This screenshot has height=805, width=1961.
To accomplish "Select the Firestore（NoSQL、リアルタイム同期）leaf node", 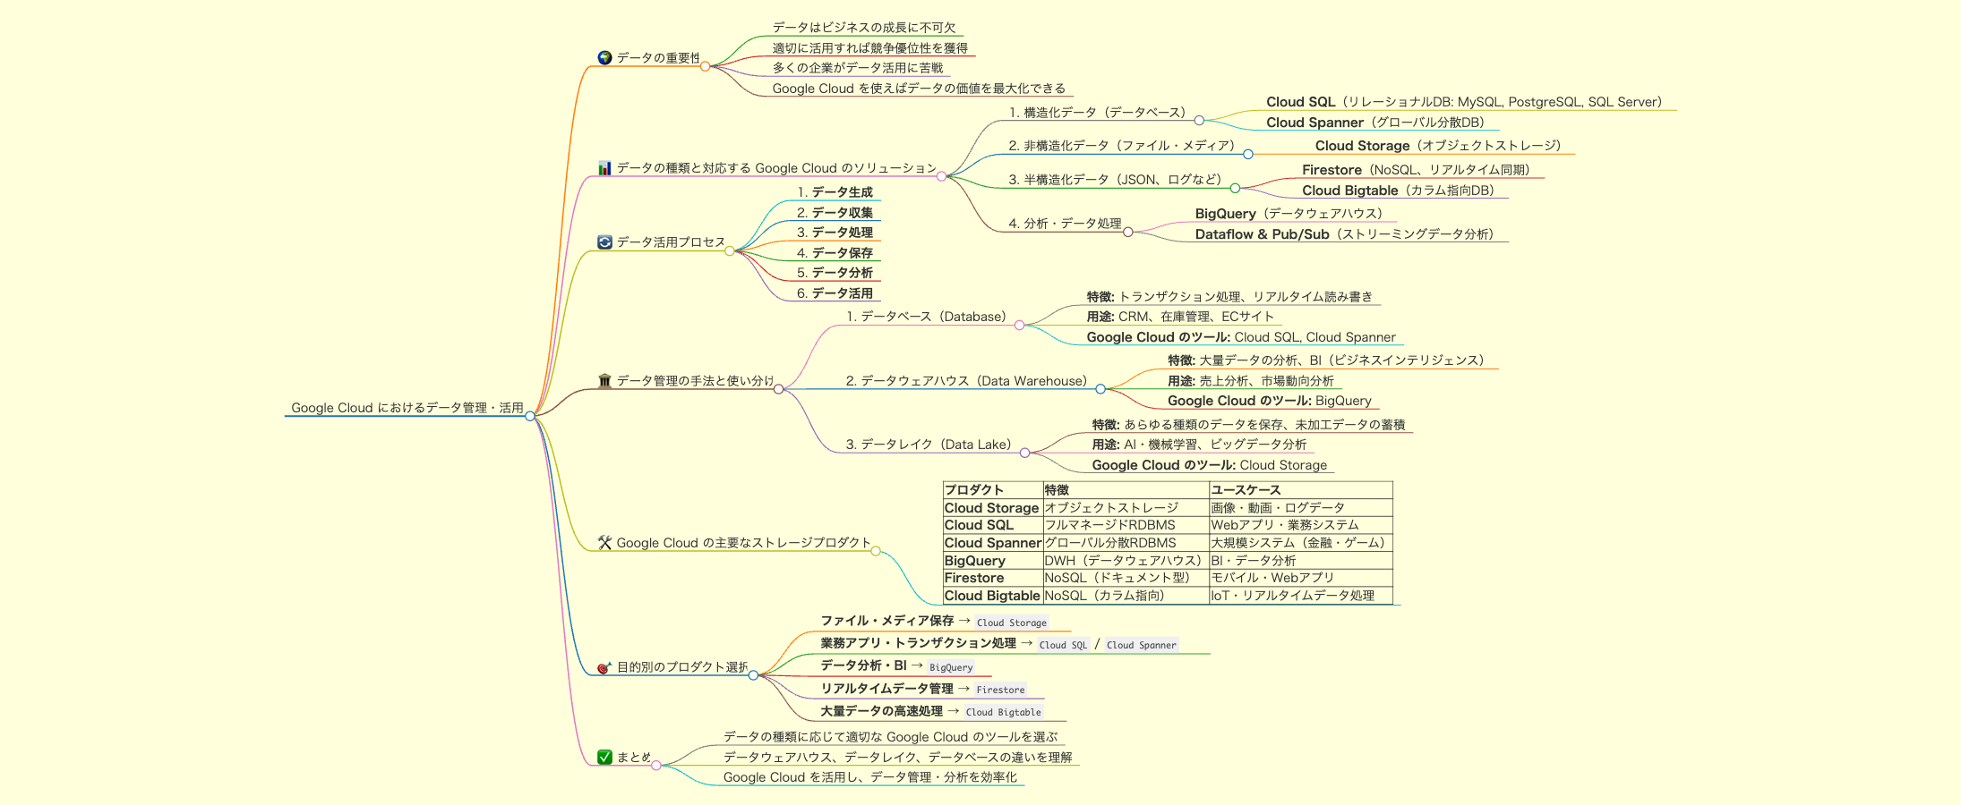I will [1419, 170].
